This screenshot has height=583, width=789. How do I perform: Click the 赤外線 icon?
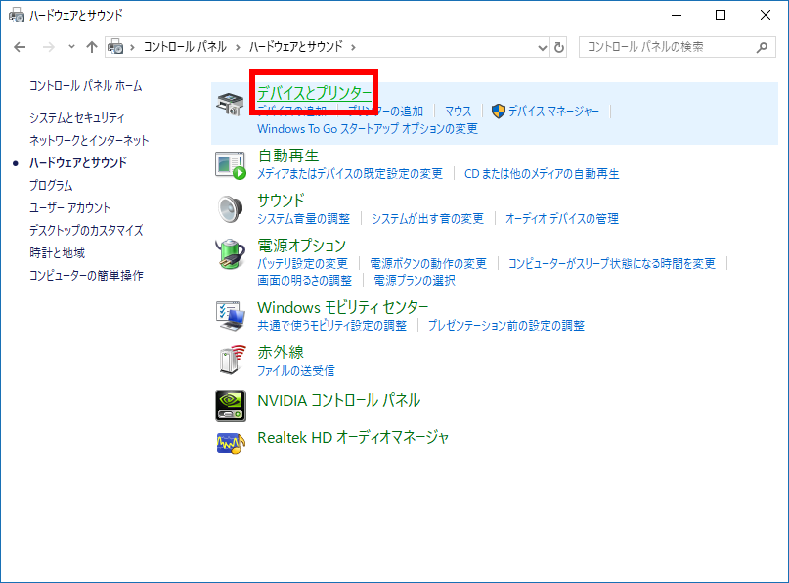click(232, 360)
